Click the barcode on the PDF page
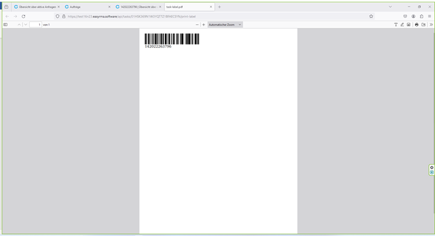435x236 pixels. (172, 39)
